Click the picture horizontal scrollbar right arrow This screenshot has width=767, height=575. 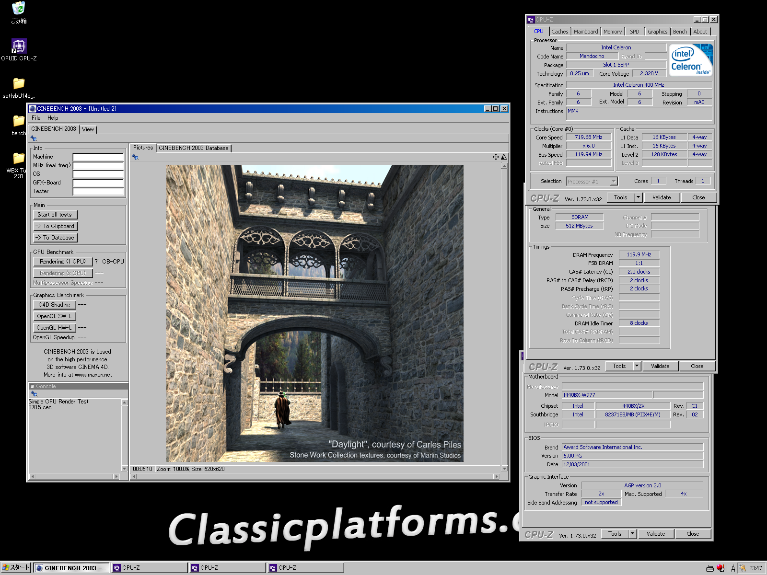click(497, 477)
